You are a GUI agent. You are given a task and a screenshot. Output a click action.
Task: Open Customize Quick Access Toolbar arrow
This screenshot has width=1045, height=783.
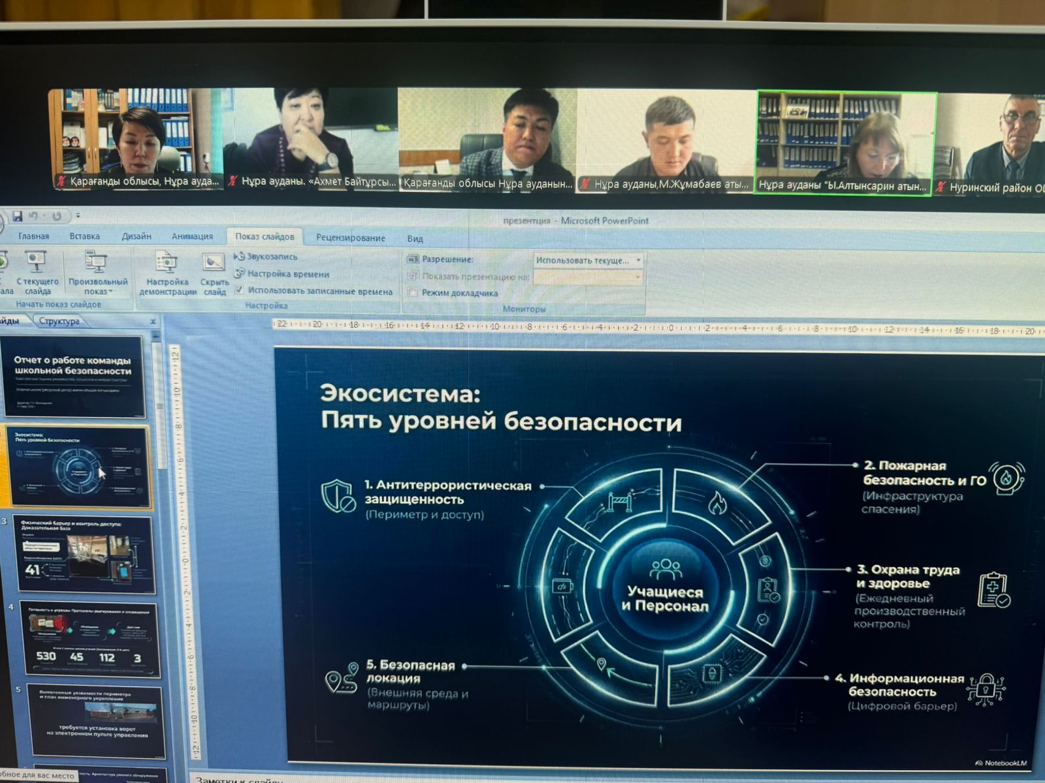point(78,215)
